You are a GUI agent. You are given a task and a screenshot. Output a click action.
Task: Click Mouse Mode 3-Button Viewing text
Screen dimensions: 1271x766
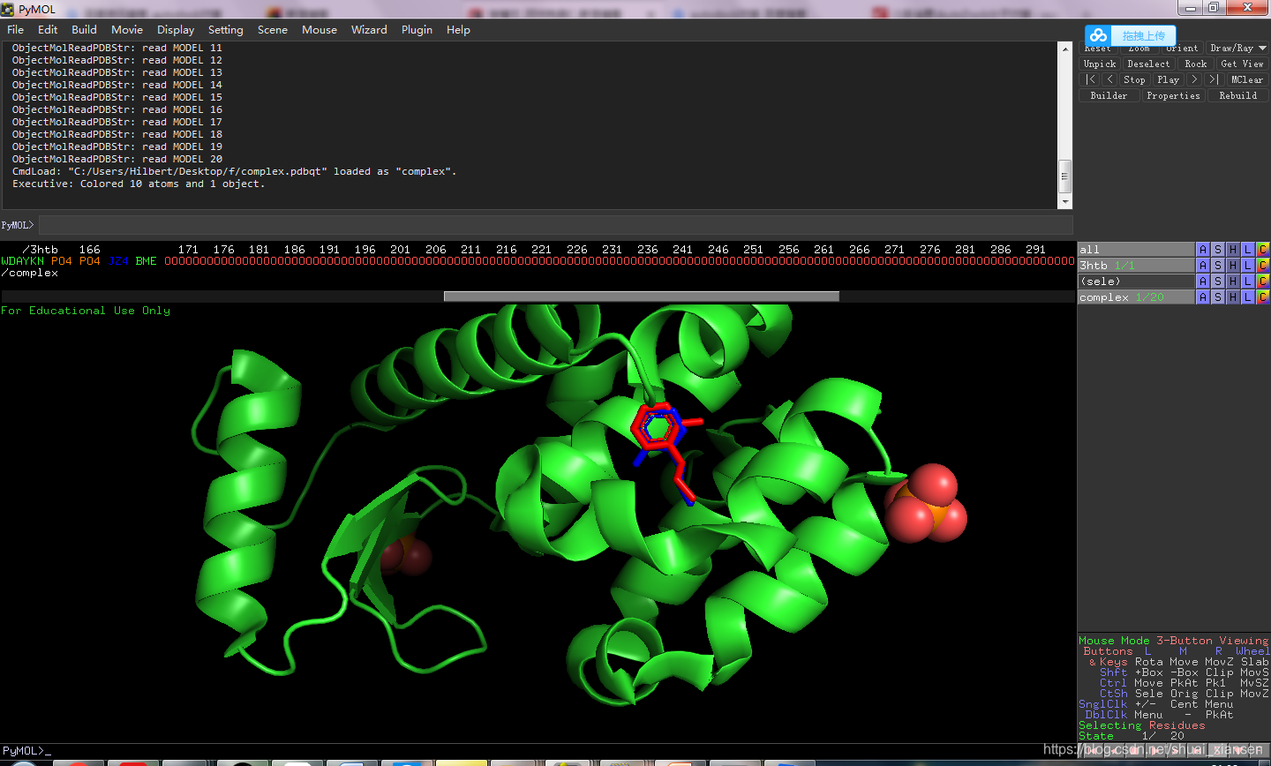(x=1173, y=641)
